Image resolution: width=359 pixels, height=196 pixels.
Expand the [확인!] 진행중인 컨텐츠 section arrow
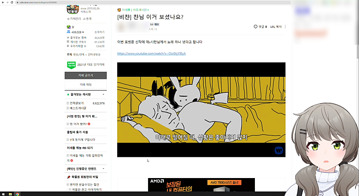coord(104,169)
